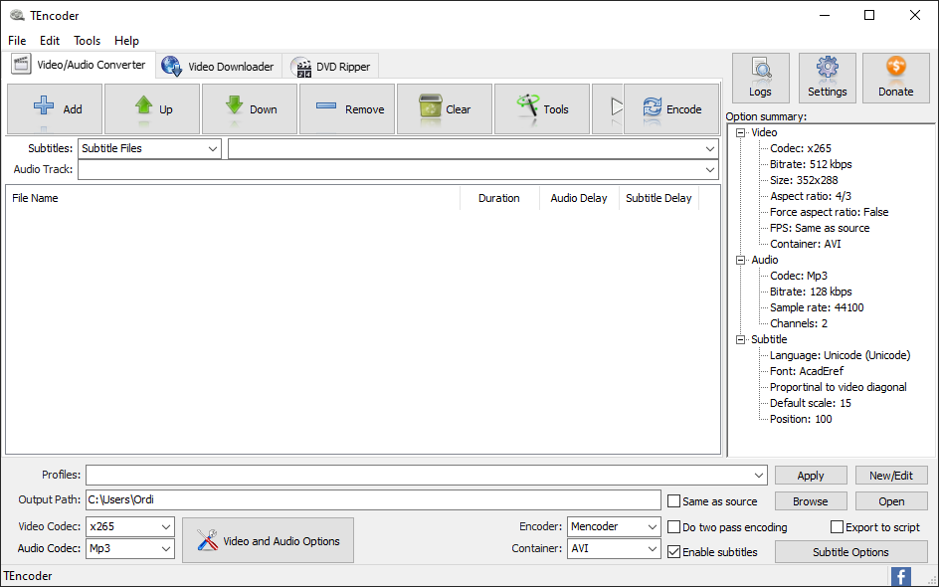Clear the file list with Clear button
This screenshot has height=587, width=939.
tap(445, 109)
